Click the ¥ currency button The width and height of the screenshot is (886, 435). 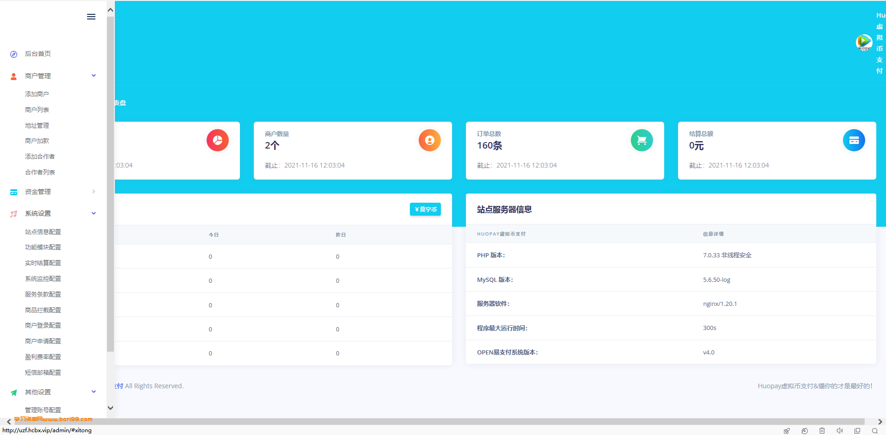425,209
